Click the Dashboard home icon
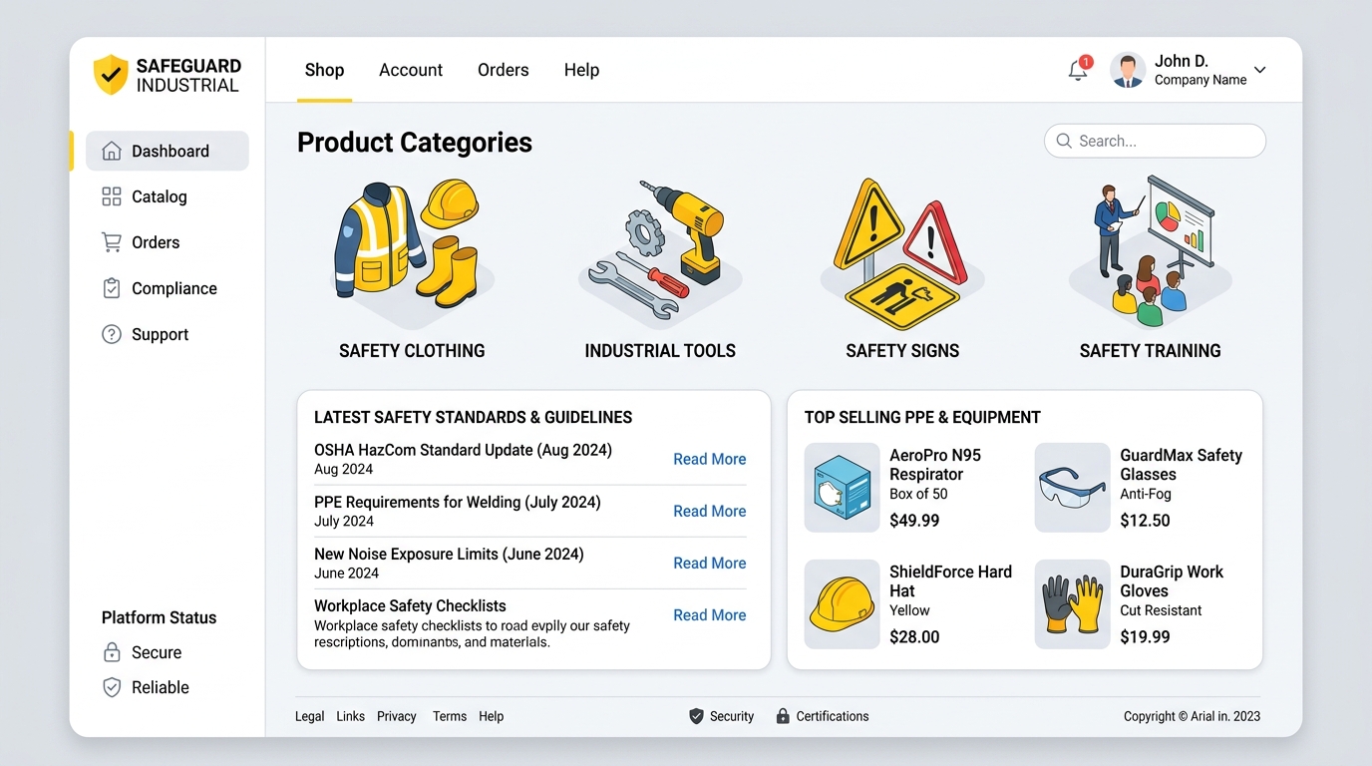This screenshot has height=766, width=1372. click(x=112, y=151)
